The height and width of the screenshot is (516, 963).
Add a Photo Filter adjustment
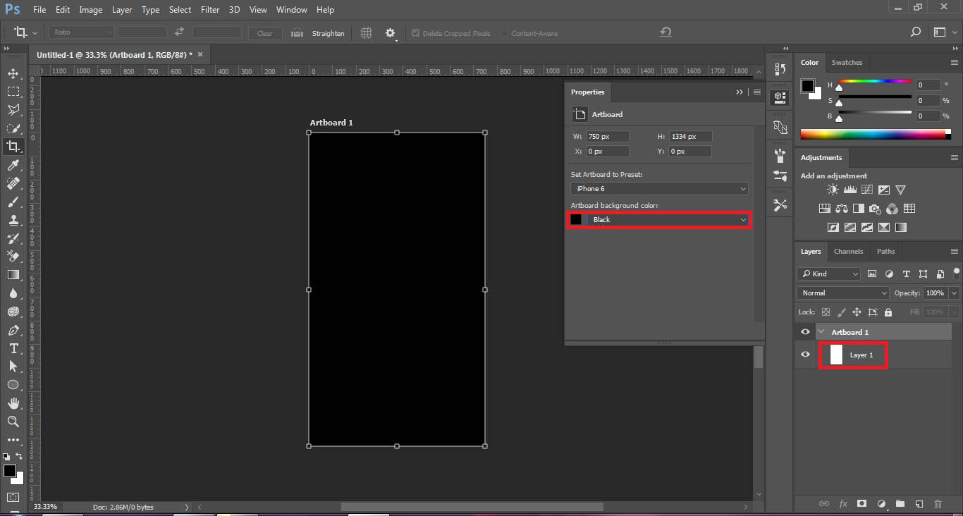(x=875, y=209)
